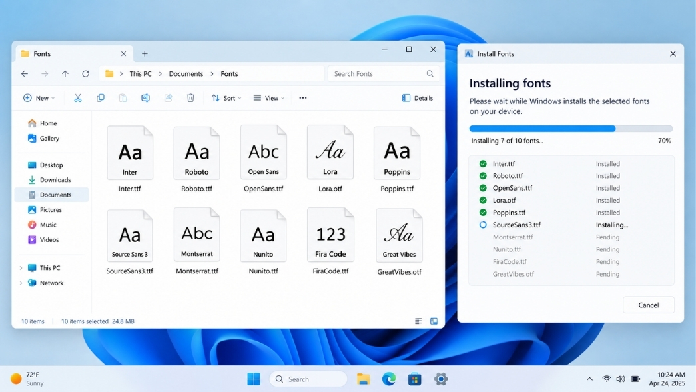Expand the Network tree node
The height and width of the screenshot is (392, 696).
click(21, 283)
